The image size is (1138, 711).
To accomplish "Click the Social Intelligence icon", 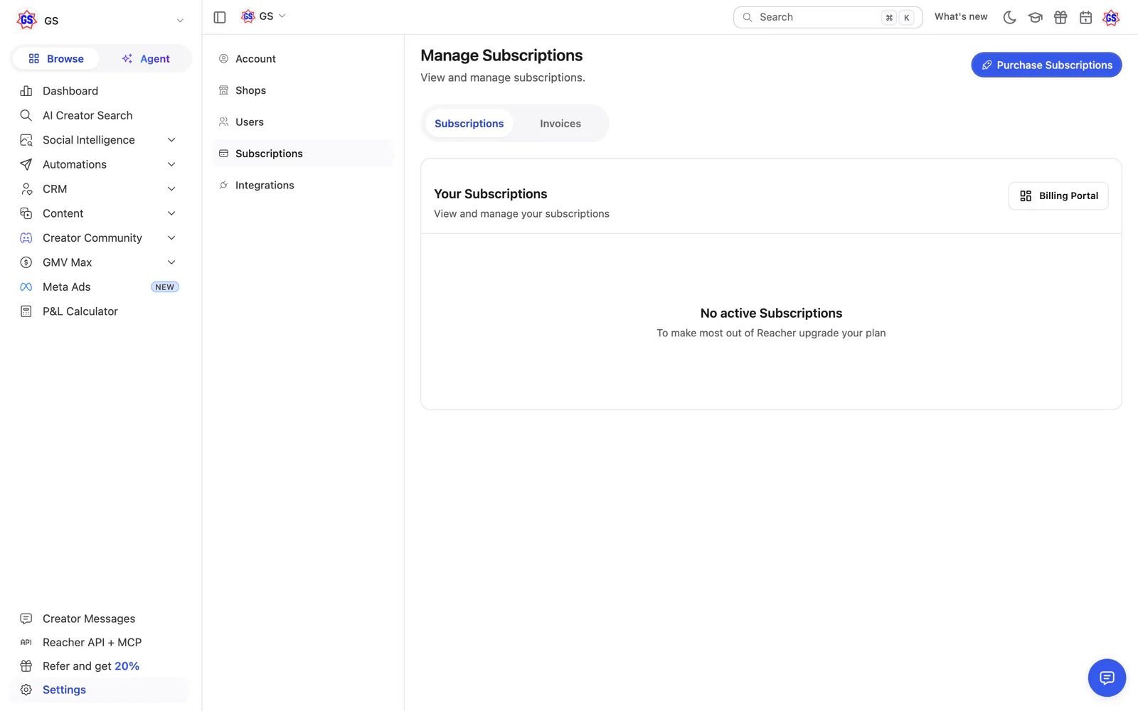I will [x=26, y=140].
